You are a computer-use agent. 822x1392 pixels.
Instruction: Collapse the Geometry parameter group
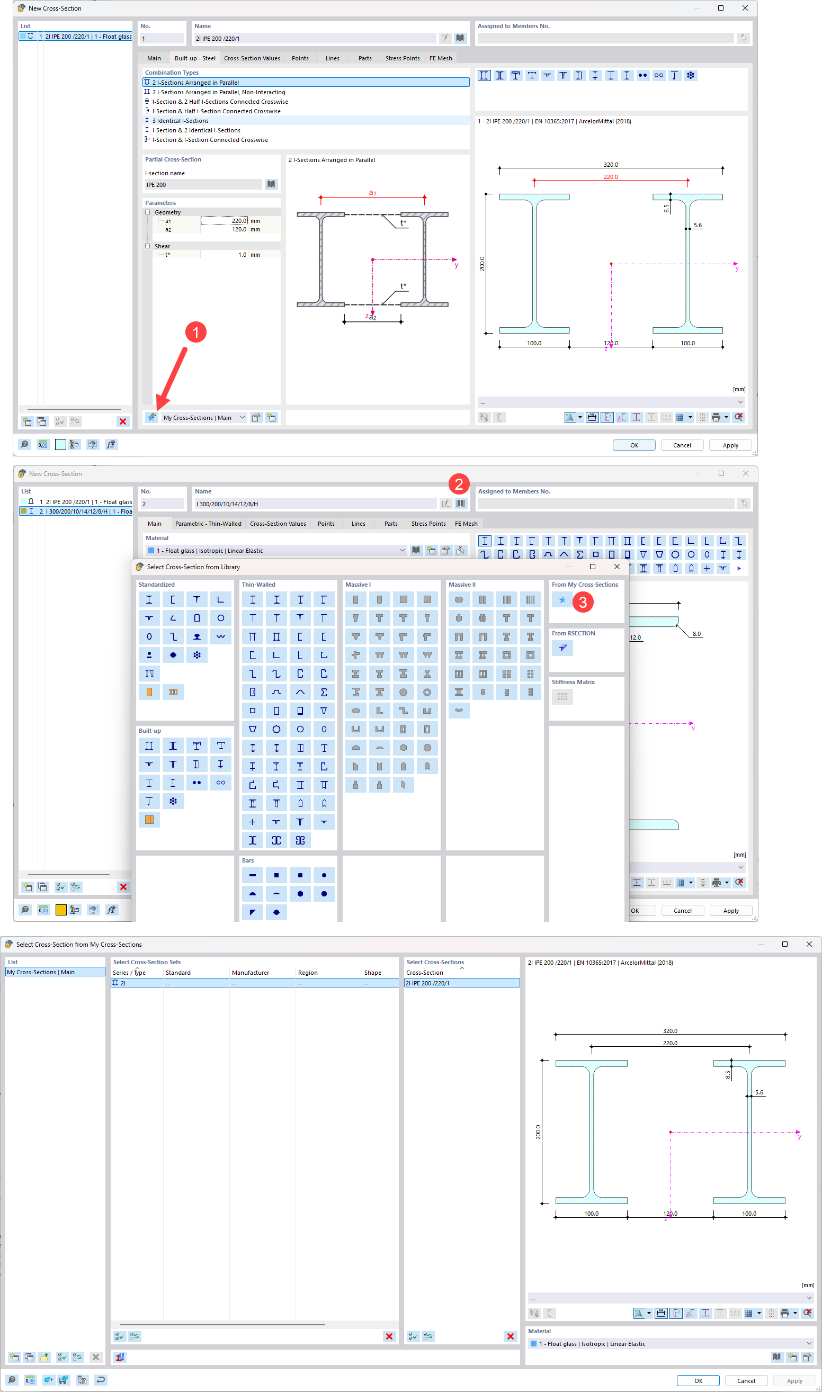(148, 212)
